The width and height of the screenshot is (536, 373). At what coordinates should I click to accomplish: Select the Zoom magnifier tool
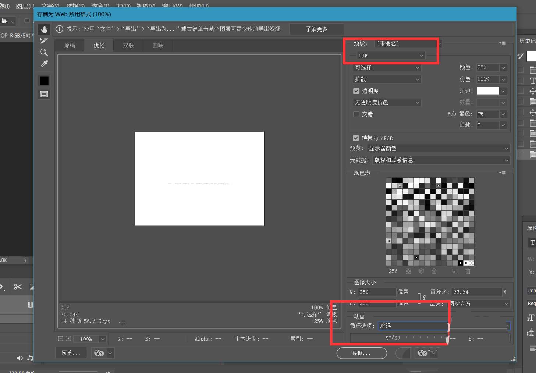tap(44, 52)
